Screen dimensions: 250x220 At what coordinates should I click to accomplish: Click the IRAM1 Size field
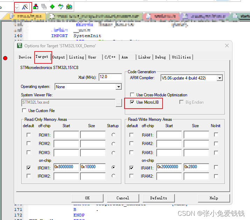[x=196, y=167]
